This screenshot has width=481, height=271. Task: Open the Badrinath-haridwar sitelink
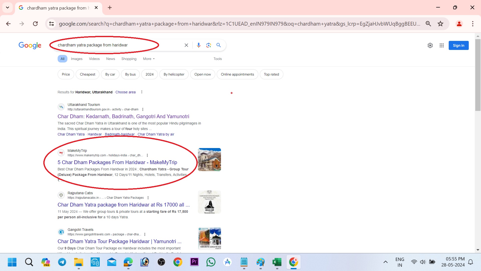(120, 134)
